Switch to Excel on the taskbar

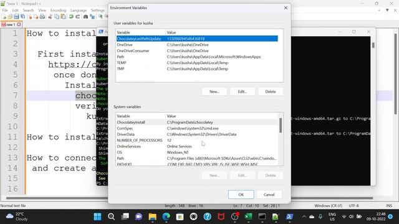[249, 217]
